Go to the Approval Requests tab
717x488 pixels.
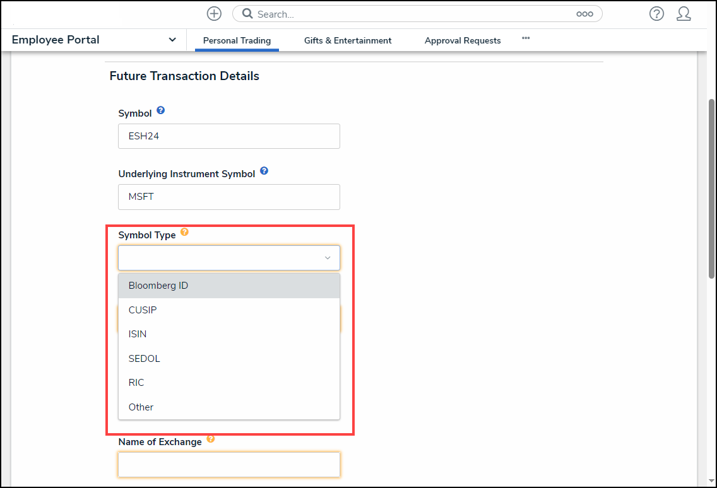click(x=463, y=40)
